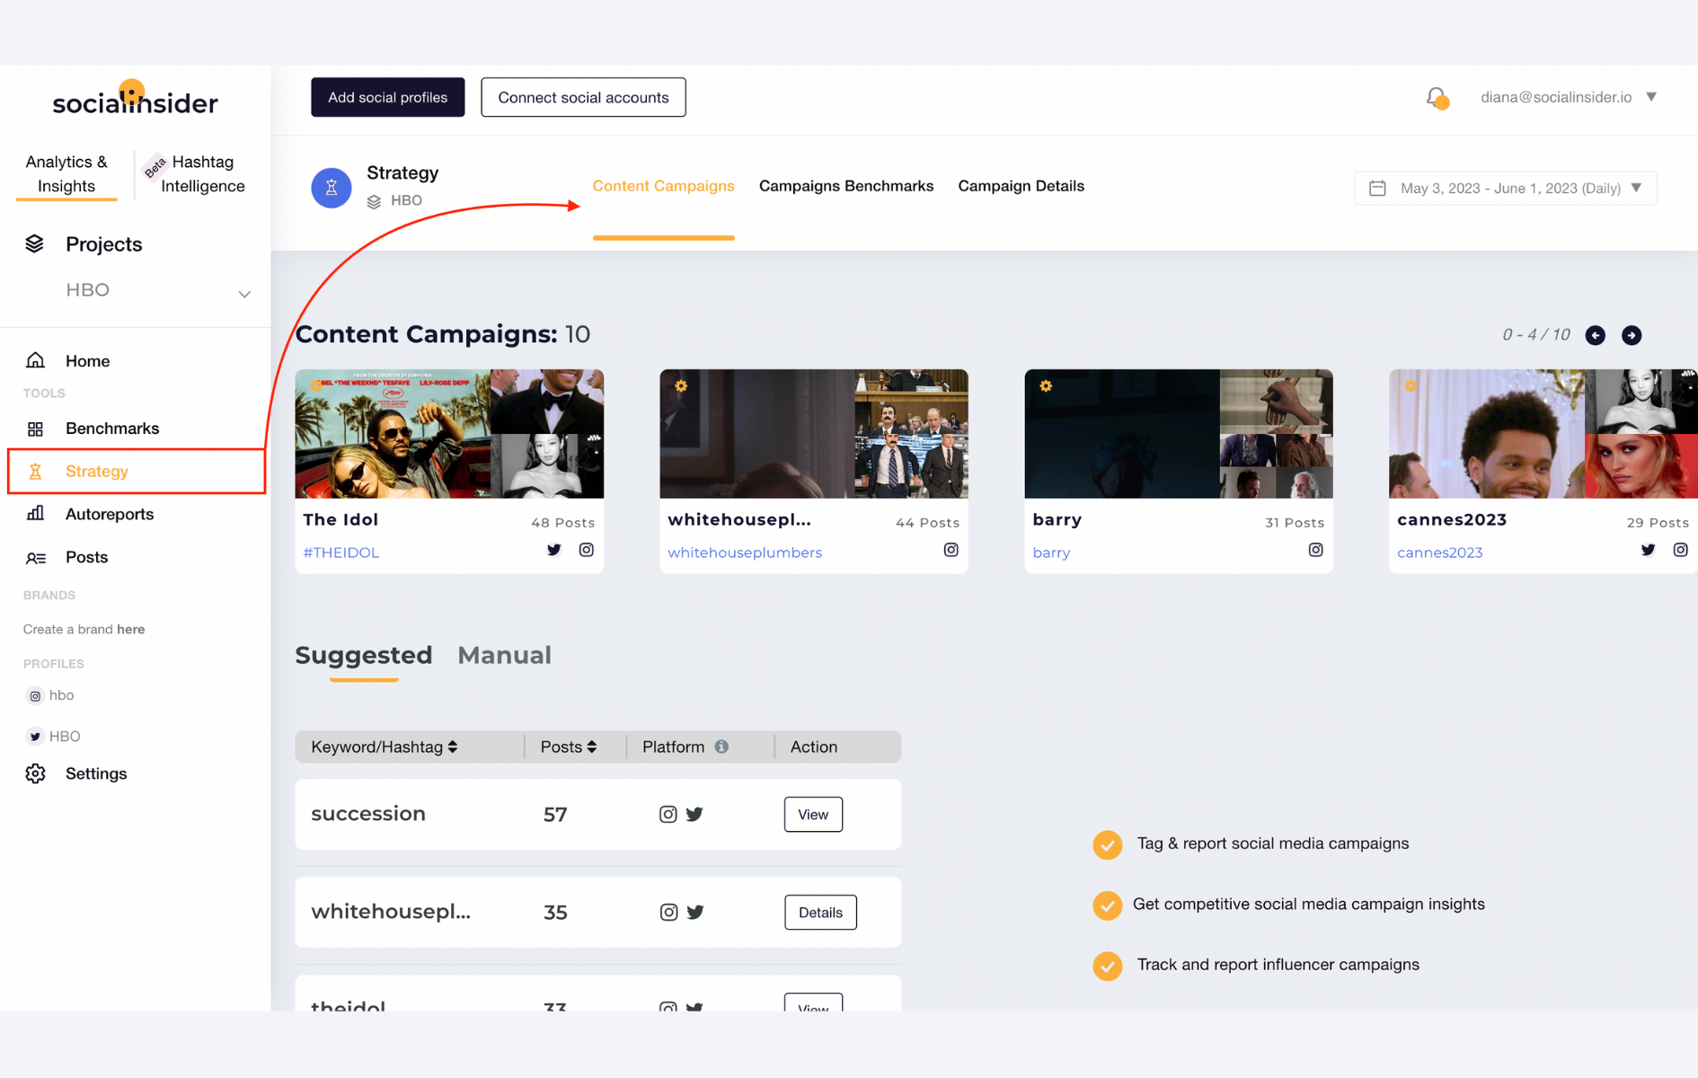Screen dimensions: 1698x1078
Task: Click the socialinsider logo
Action: 135,98
